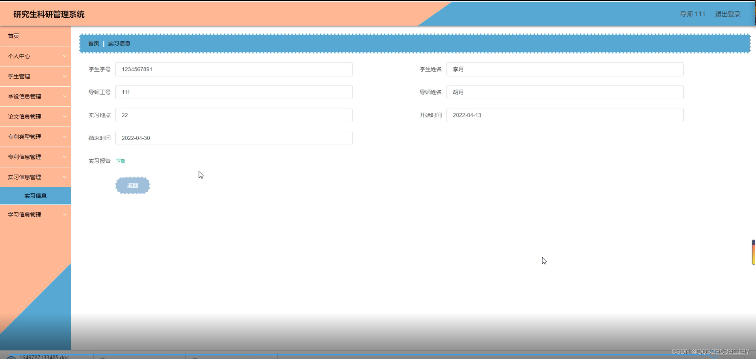
Task: Expand the 专利信息管理 chevron
Action: tap(65, 157)
